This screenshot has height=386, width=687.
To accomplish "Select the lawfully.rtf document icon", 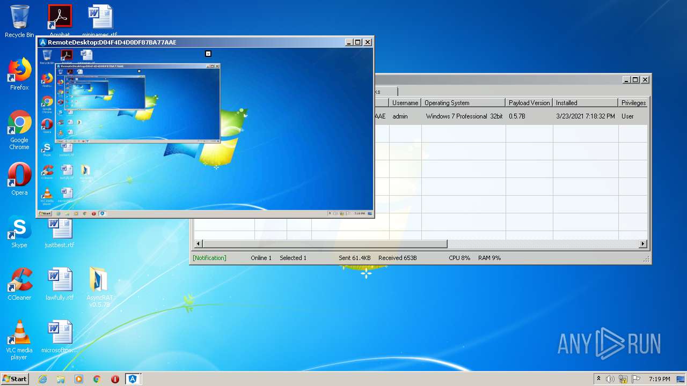I will tap(60, 284).
